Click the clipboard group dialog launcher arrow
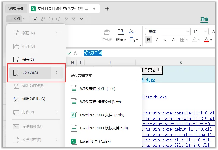 (141, 45)
